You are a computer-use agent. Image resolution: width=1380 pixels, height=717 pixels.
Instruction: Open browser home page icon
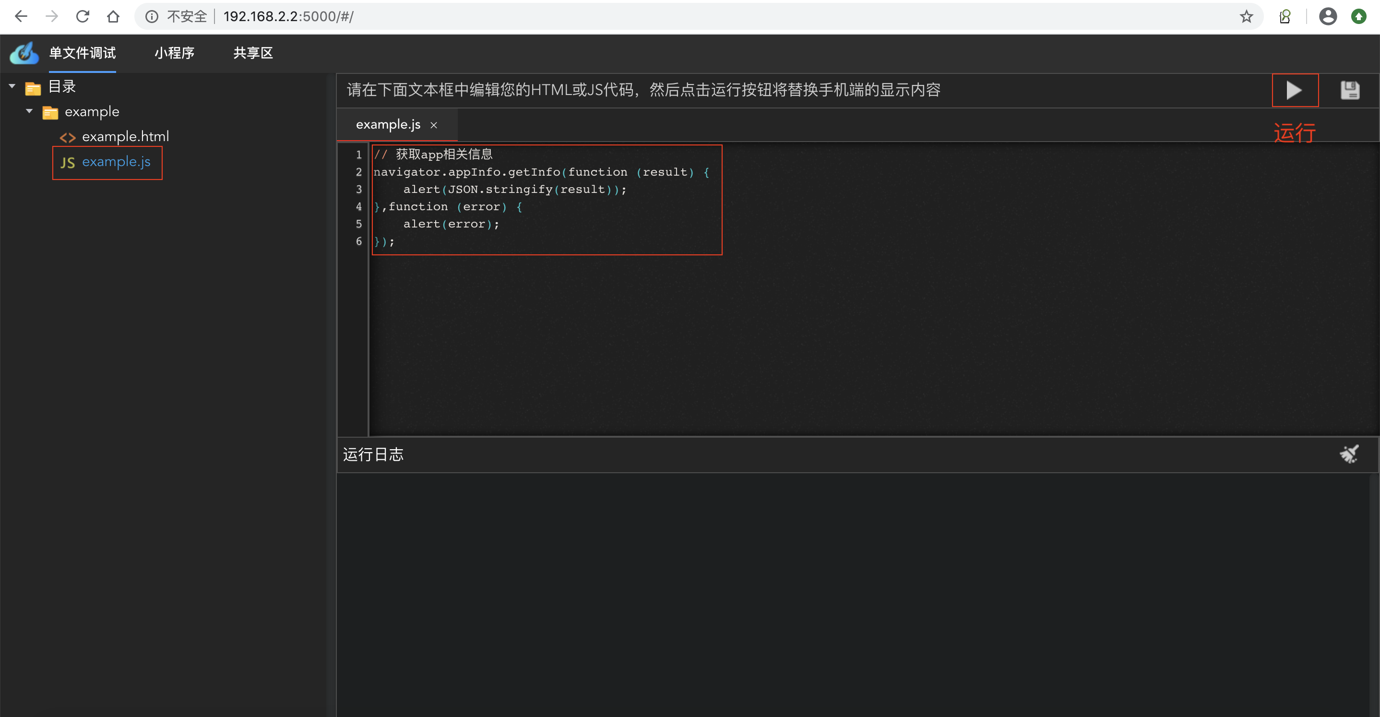click(x=112, y=17)
